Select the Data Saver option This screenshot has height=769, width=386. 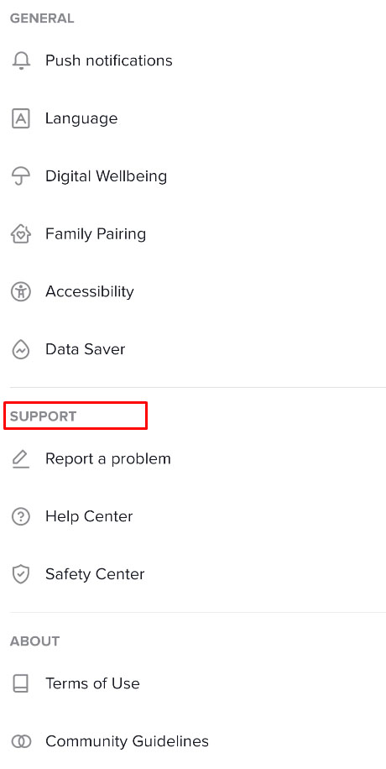(193, 350)
